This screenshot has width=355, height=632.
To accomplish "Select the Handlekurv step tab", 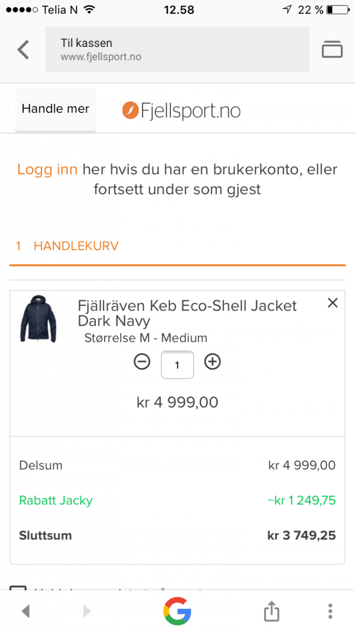I will coord(67,246).
